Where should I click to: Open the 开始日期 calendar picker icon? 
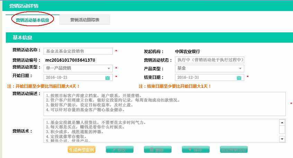(108, 78)
